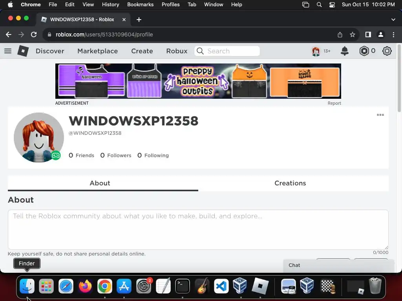Click the address bar URL

(104, 34)
